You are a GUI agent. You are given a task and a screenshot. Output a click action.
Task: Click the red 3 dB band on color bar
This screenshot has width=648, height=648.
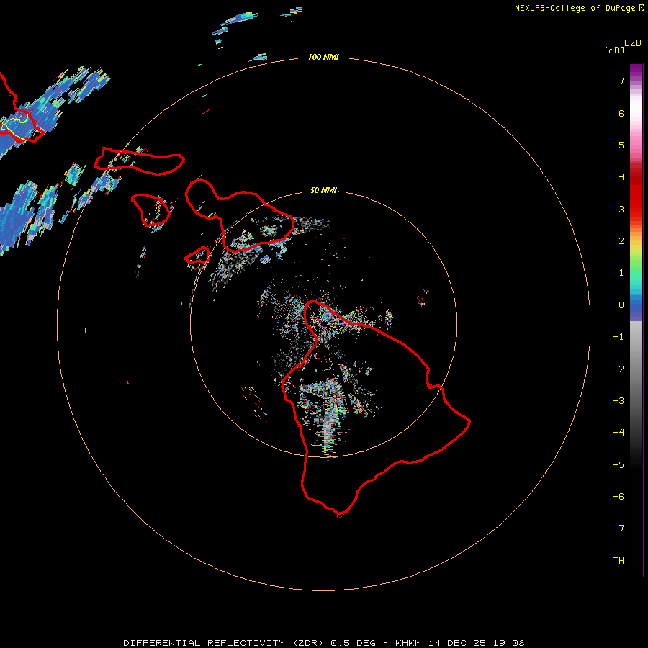coord(636,209)
